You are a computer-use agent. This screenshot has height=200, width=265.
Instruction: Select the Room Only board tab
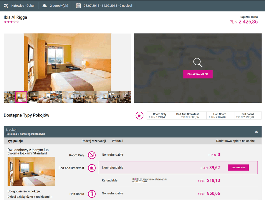point(160,116)
